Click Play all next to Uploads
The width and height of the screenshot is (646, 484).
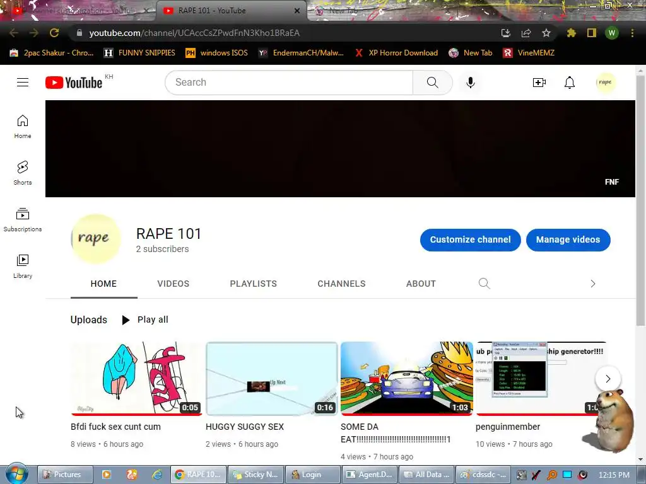[145, 320]
